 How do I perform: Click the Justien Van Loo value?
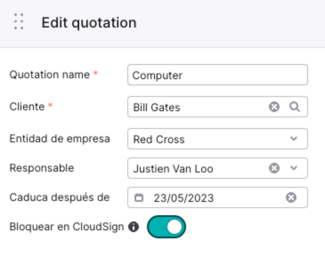tap(173, 169)
